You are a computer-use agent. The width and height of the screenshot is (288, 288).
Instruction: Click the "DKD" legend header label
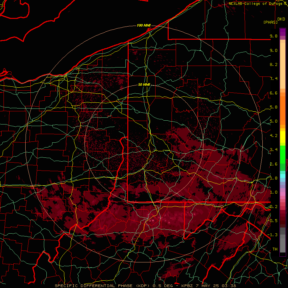(x=281, y=19)
